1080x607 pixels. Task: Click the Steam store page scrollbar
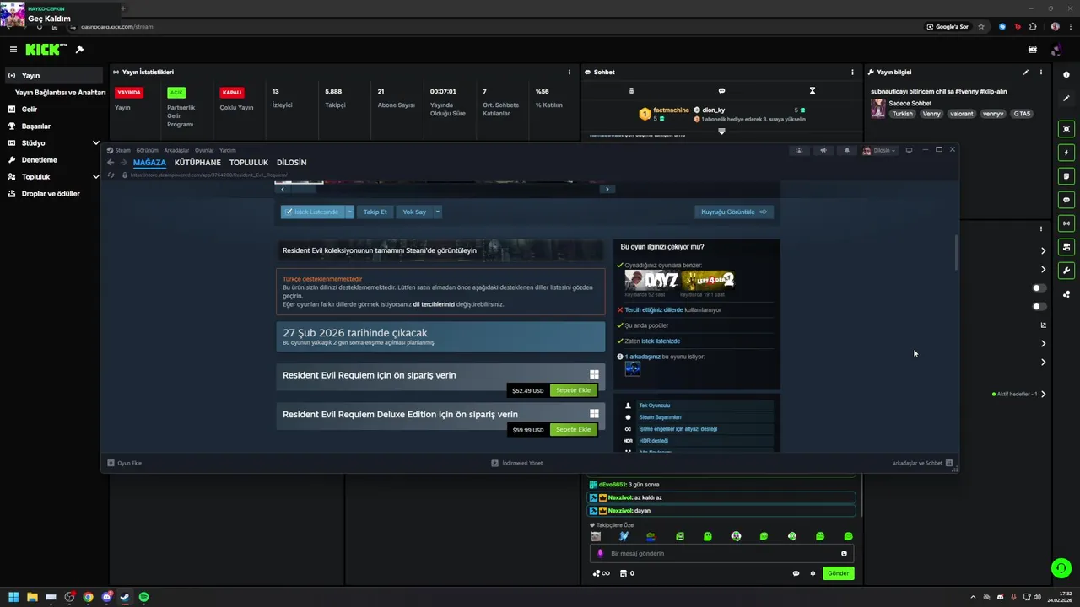point(956,253)
